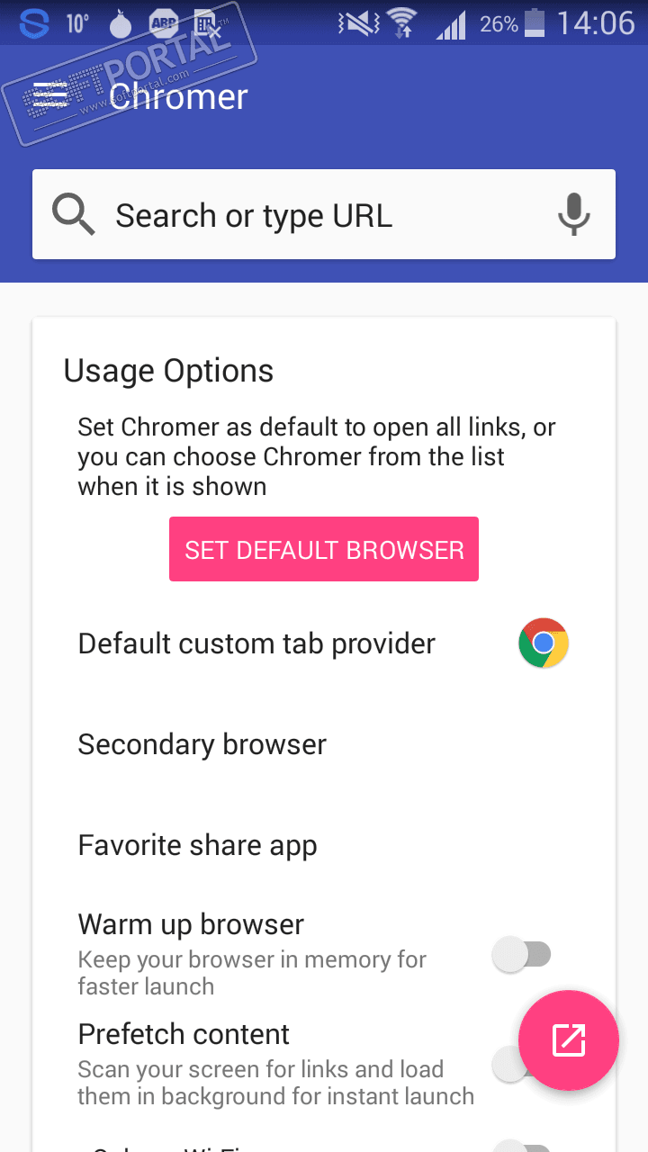Tap the ABP icon in status bar
Viewport: 648px width, 1152px height.
pyautogui.click(x=163, y=23)
